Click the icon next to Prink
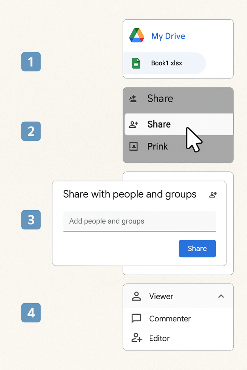The width and height of the screenshot is (247, 370). tap(133, 147)
